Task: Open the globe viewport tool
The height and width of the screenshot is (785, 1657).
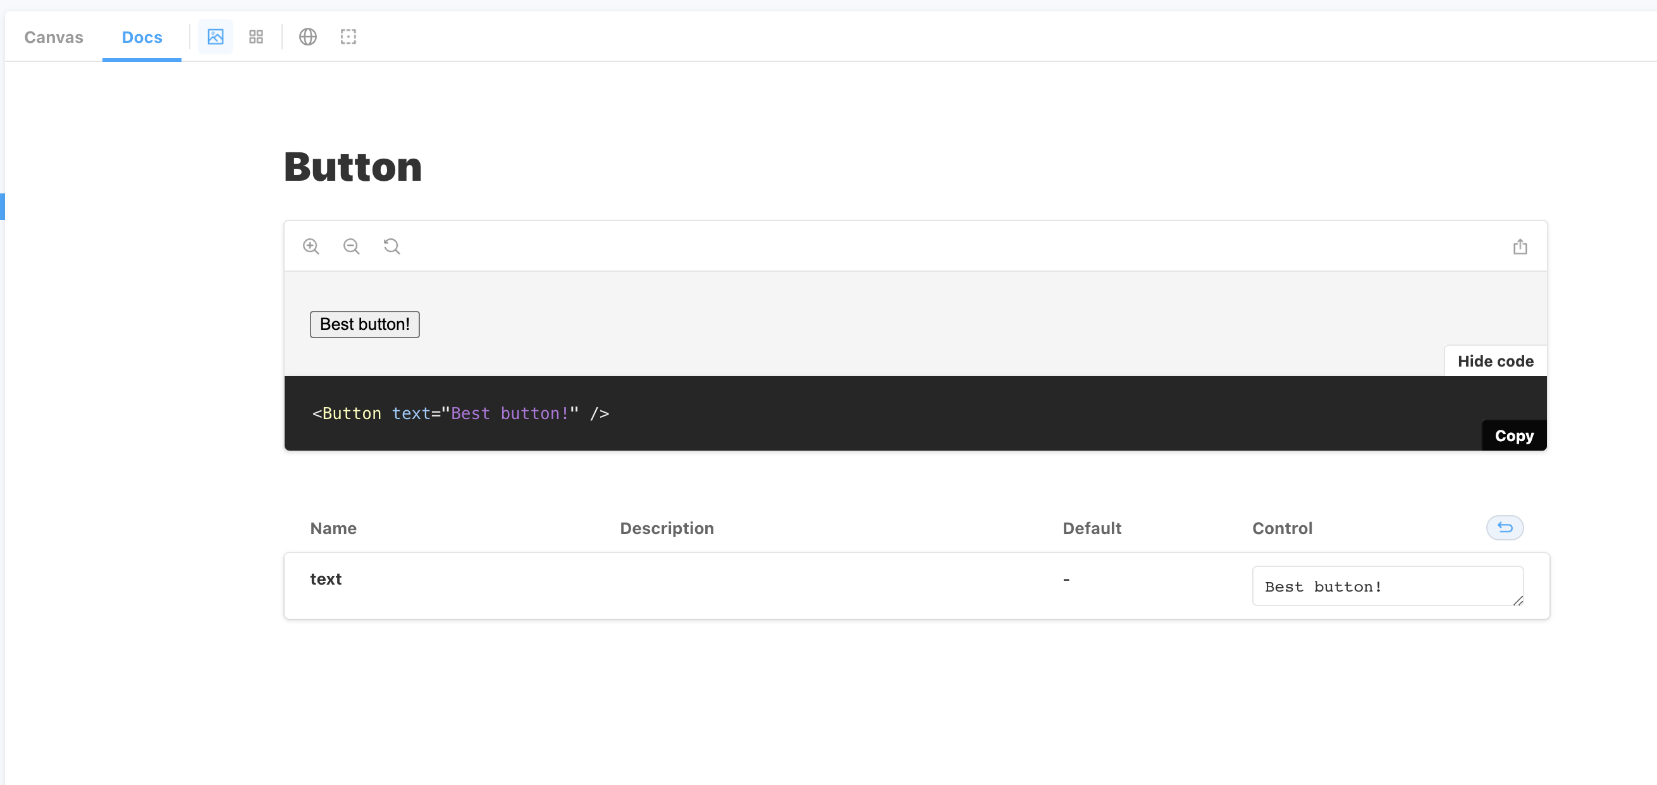Action: 307,37
